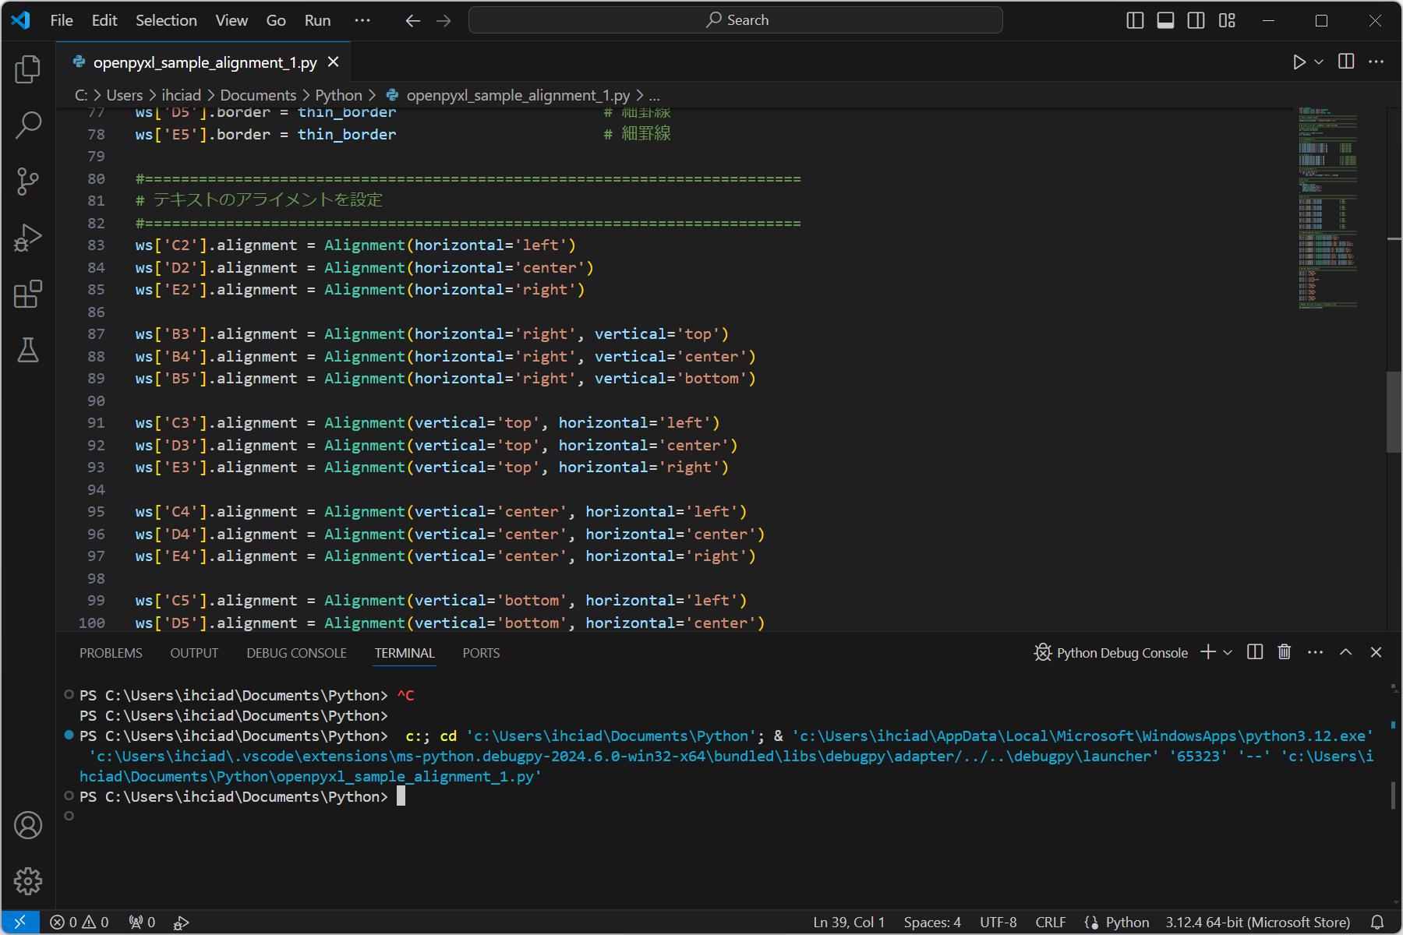1403x935 pixels.
Task: Select interpreter 3.12.4 64-bit
Action: click(1257, 923)
